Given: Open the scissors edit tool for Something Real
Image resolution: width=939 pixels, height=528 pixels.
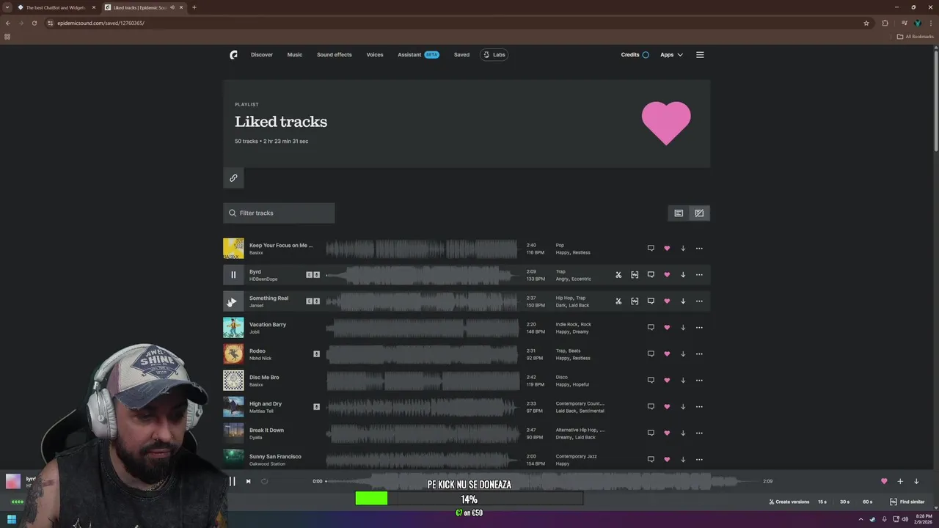Looking at the screenshot, I should pos(618,301).
